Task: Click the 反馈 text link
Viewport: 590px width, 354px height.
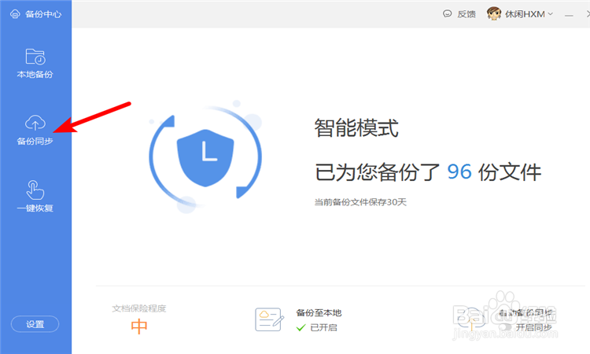Action: click(466, 14)
